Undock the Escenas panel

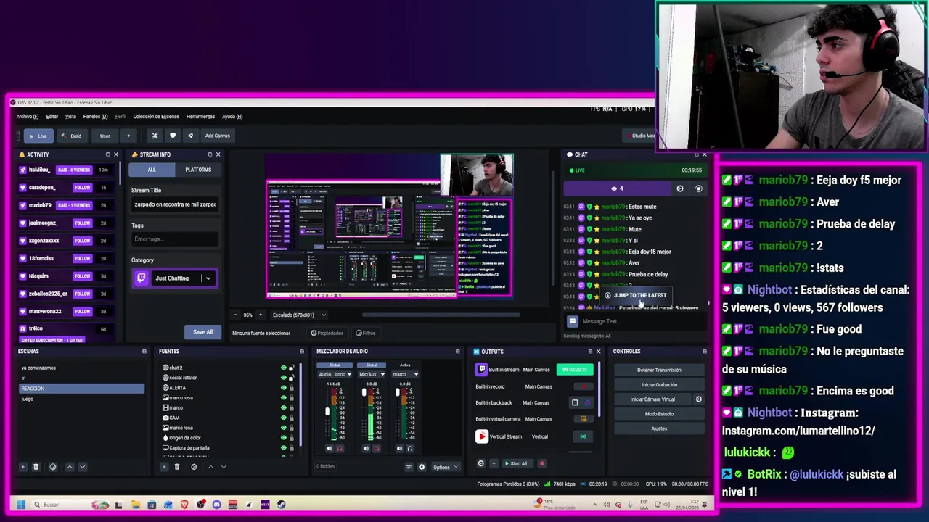coord(144,351)
